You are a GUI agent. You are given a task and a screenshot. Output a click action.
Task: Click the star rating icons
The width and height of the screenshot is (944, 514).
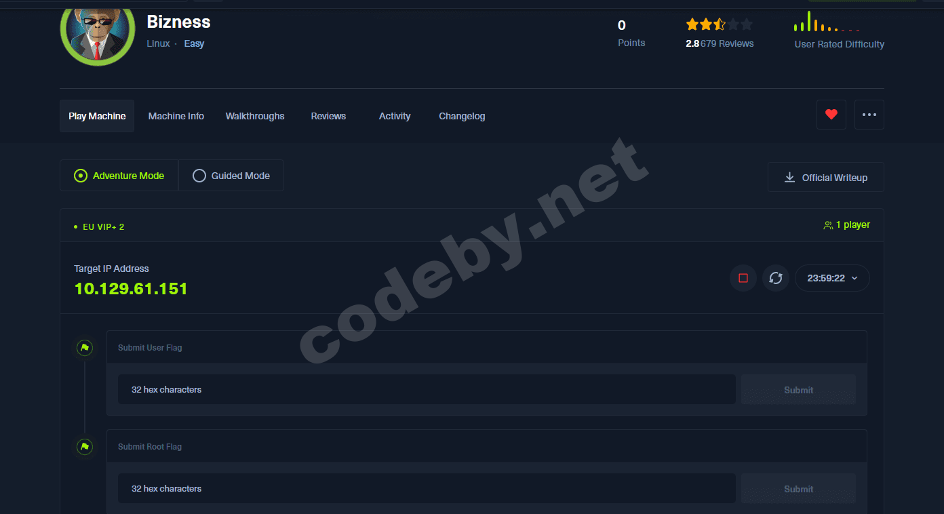tap(720, 24)
